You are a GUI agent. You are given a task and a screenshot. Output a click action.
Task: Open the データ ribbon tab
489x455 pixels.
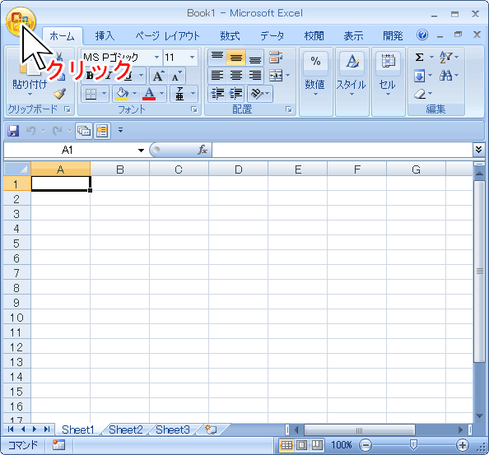(272, 36)
